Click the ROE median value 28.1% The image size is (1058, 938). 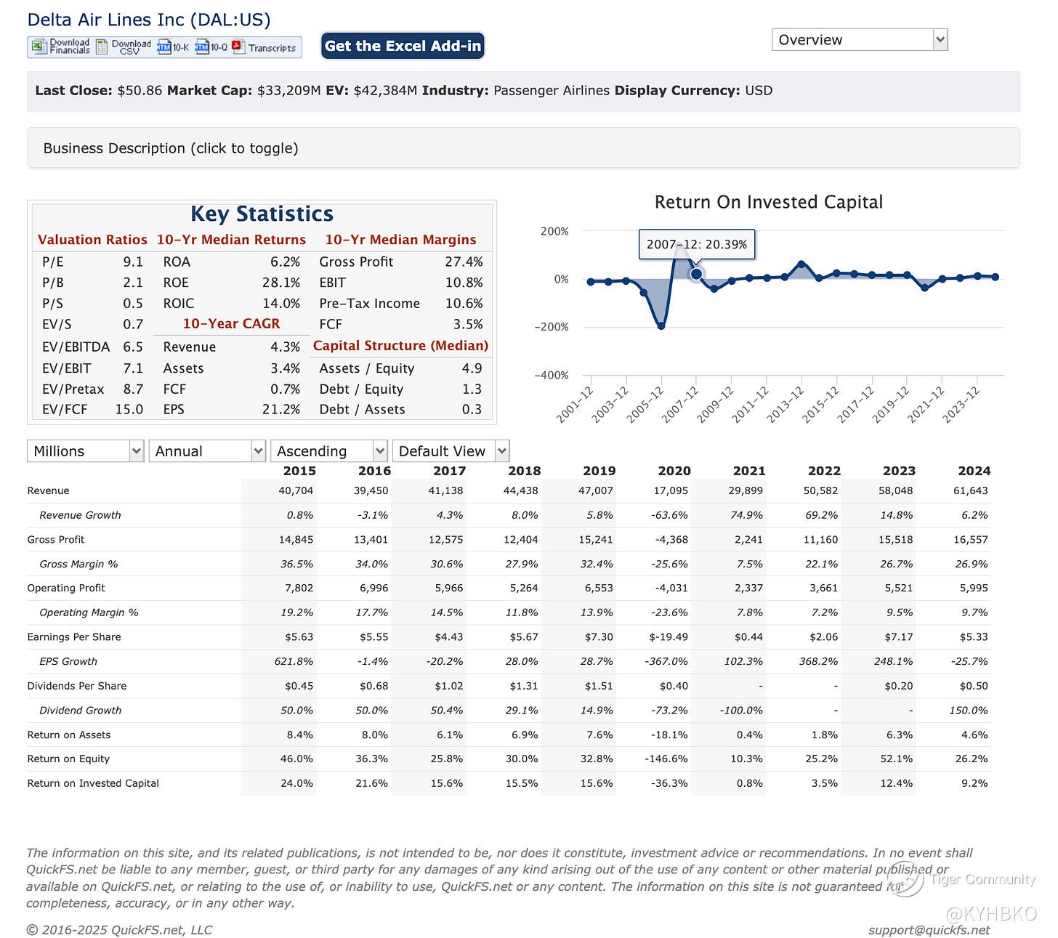281,283
